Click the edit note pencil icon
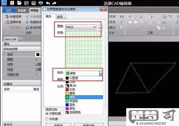Viewport: 179px width, 126px height. [121, 28]
